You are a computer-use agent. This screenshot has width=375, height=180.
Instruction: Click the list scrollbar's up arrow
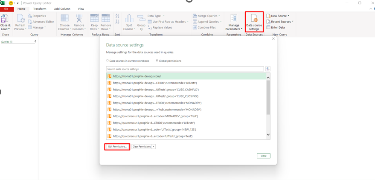[268, 78]
